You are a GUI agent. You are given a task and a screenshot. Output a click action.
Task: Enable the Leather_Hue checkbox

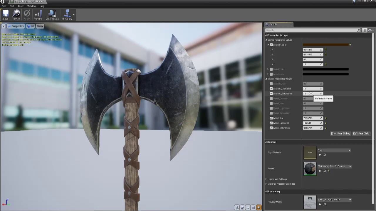point(271,84)
